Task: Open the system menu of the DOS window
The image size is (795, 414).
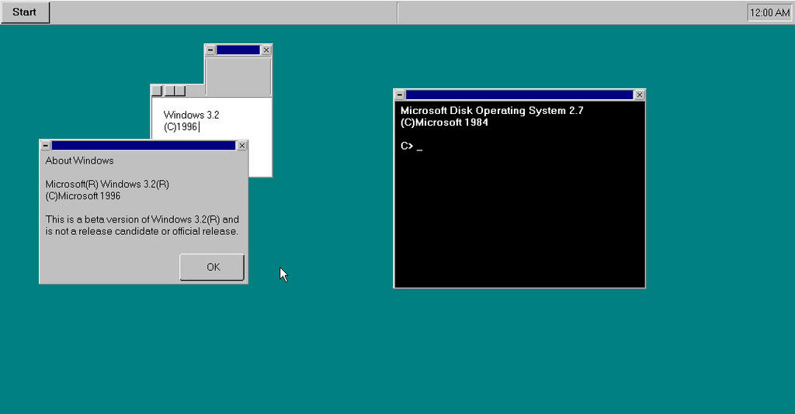Action: (x=400, y=95)
